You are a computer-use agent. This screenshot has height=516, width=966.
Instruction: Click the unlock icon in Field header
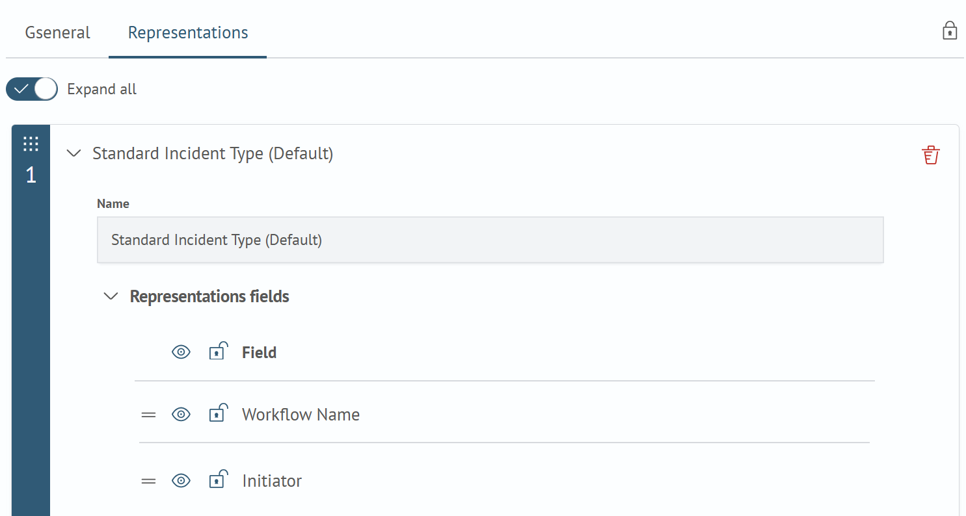[x=218, y=351]
